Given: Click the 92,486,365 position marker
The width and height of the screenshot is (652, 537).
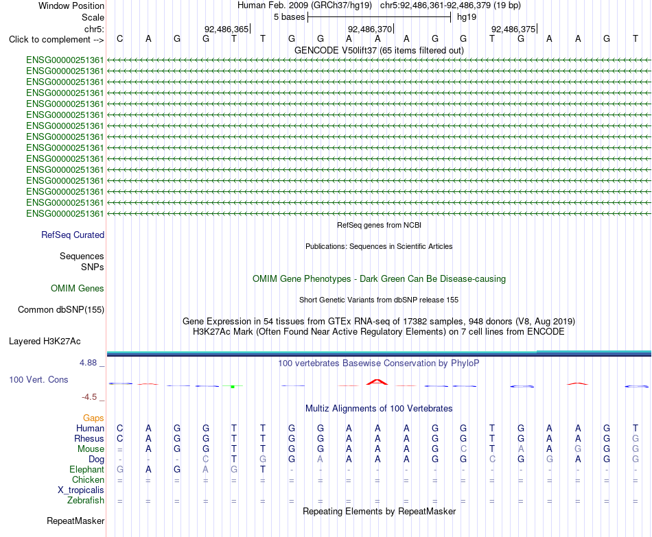Looking at the screenshot, I should [x=226, y=29].
